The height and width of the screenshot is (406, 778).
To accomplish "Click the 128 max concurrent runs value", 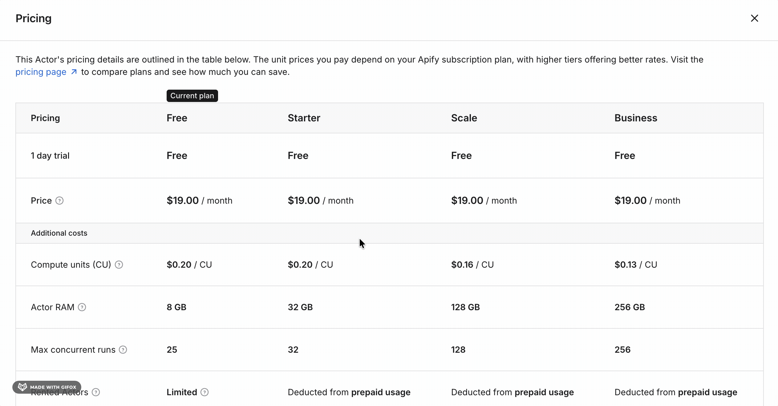I will tap(458, 350).
